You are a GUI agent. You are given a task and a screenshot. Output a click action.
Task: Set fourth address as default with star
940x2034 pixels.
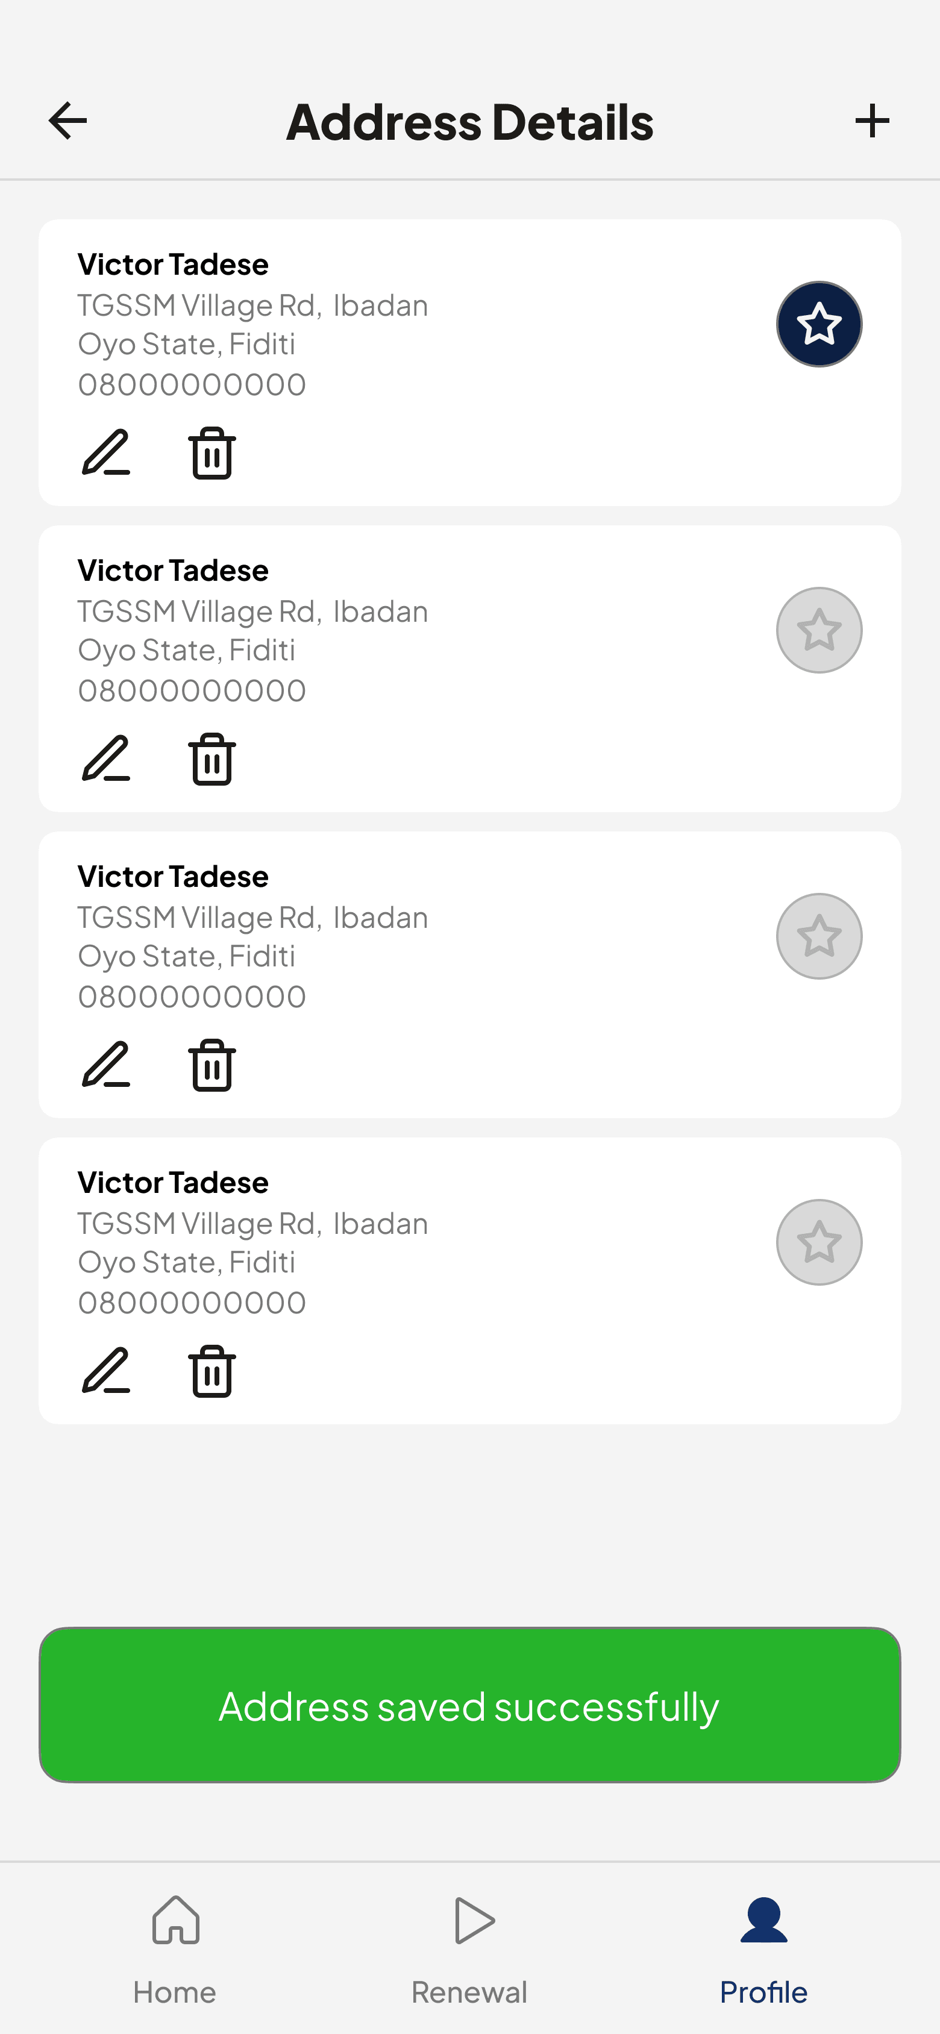tap(819, 1242)
